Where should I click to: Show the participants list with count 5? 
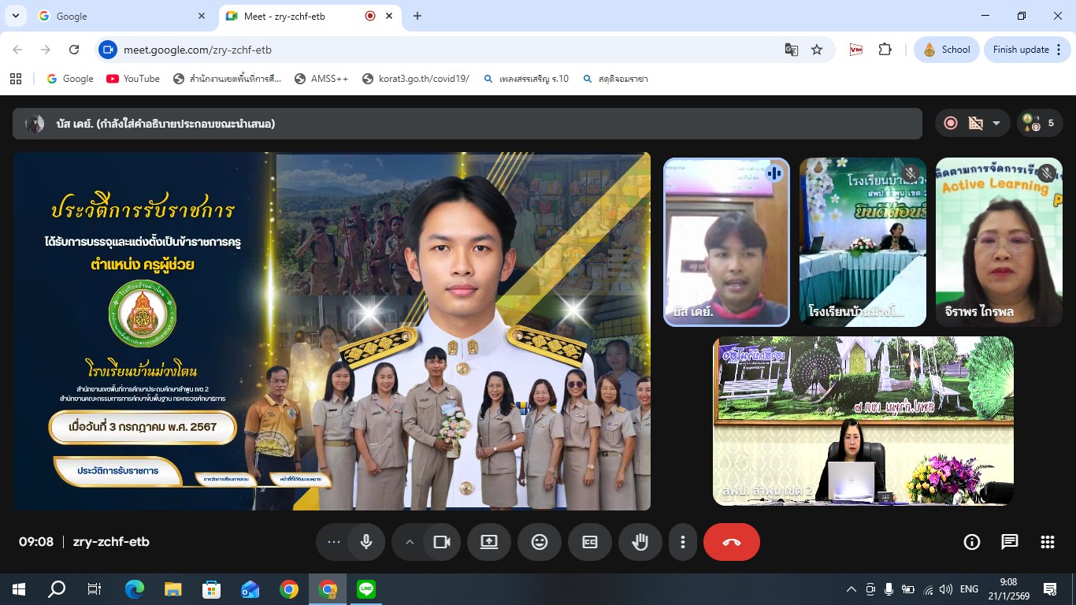tap(1040, 124)
